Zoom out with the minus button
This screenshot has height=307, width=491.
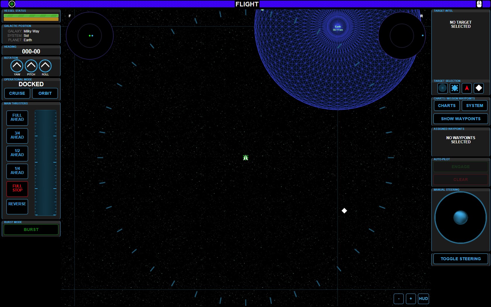[399, 299]
